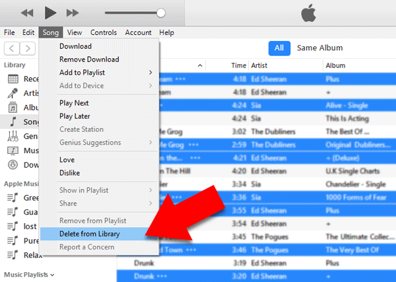This screenshot has height=282, width=396.
Task: Click the Apple logo icon
Action: (308, 13)
